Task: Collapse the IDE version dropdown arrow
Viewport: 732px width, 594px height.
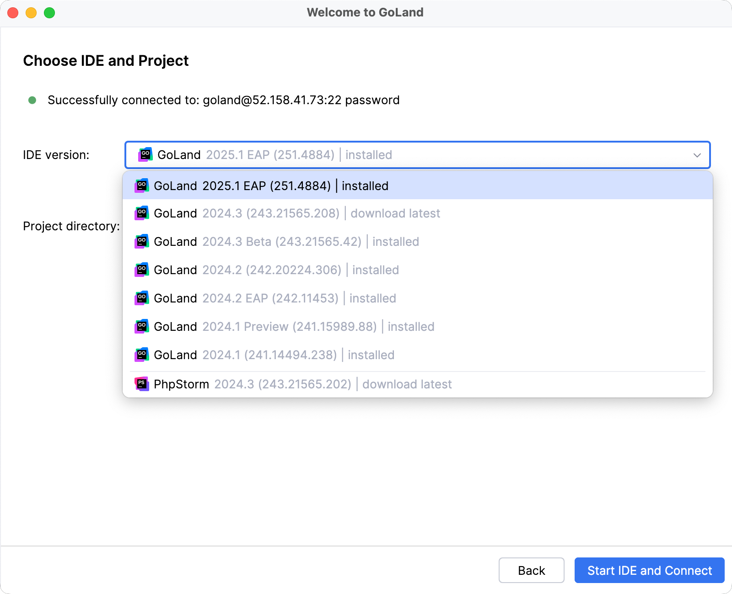Action: coord(697,155)
